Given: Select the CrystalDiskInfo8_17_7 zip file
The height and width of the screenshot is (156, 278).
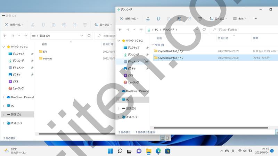Looking at the screenshot, I should pyautogui.click(x=171, y=51).
